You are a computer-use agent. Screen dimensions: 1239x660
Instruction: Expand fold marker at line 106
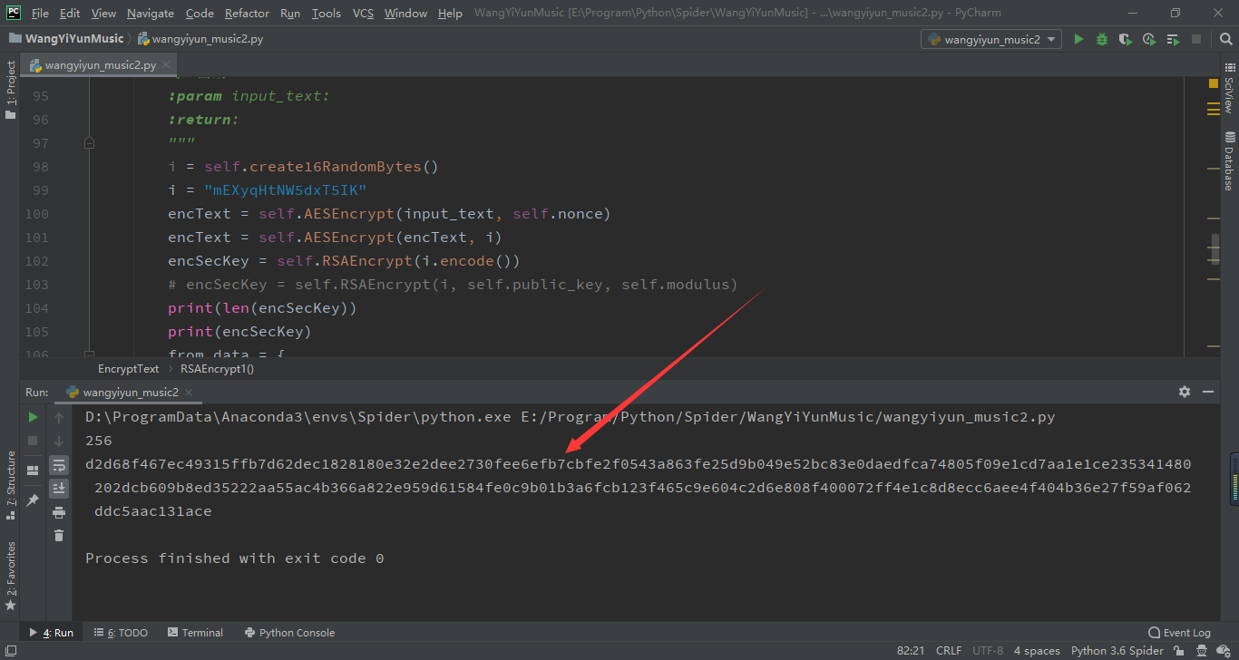tap(89, 354)
